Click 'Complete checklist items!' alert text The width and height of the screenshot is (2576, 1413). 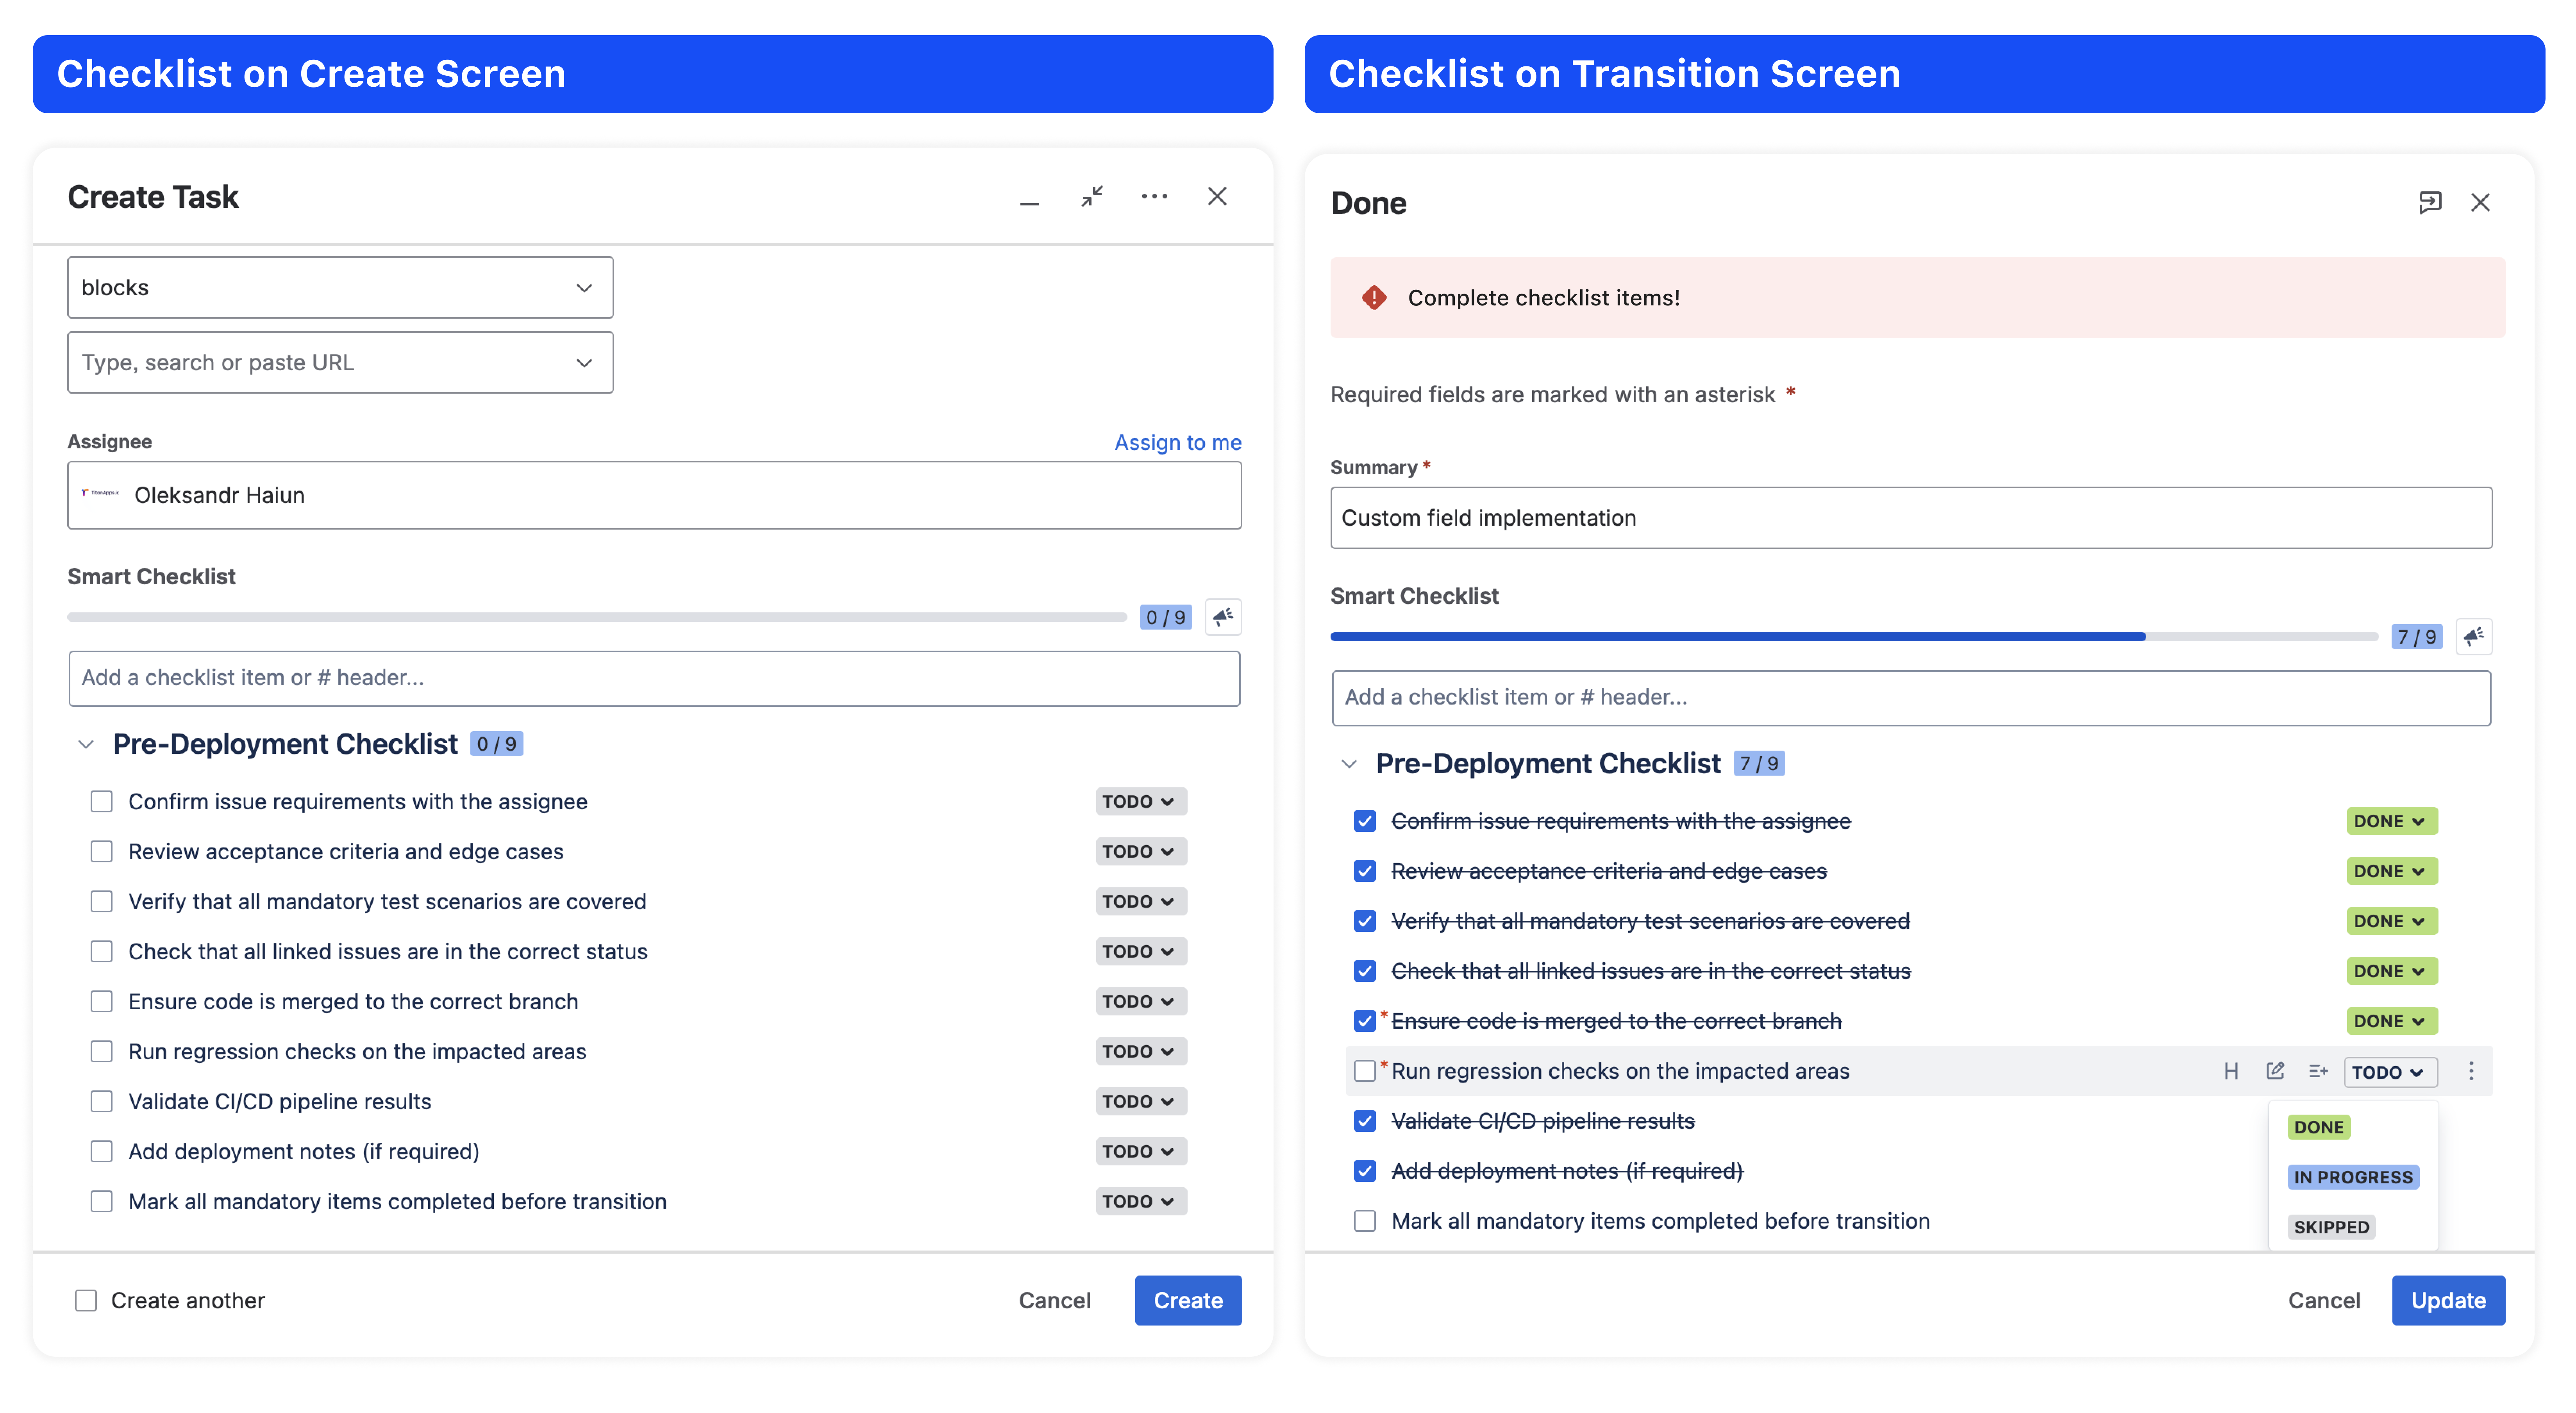pos(1543,298)
